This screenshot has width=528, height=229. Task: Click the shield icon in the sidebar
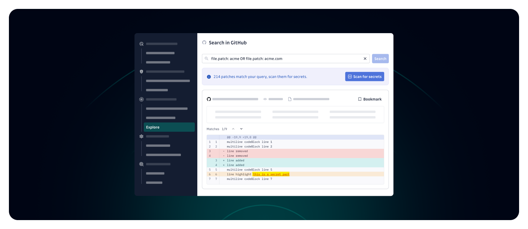point(141,72)
